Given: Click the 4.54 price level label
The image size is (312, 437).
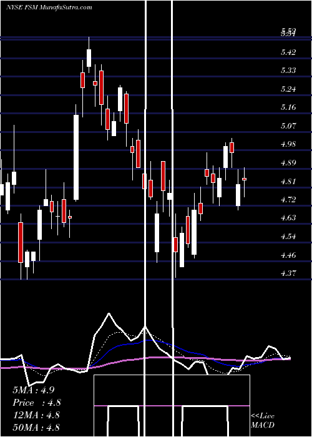Looking at the screenshot, I should 288,237.
